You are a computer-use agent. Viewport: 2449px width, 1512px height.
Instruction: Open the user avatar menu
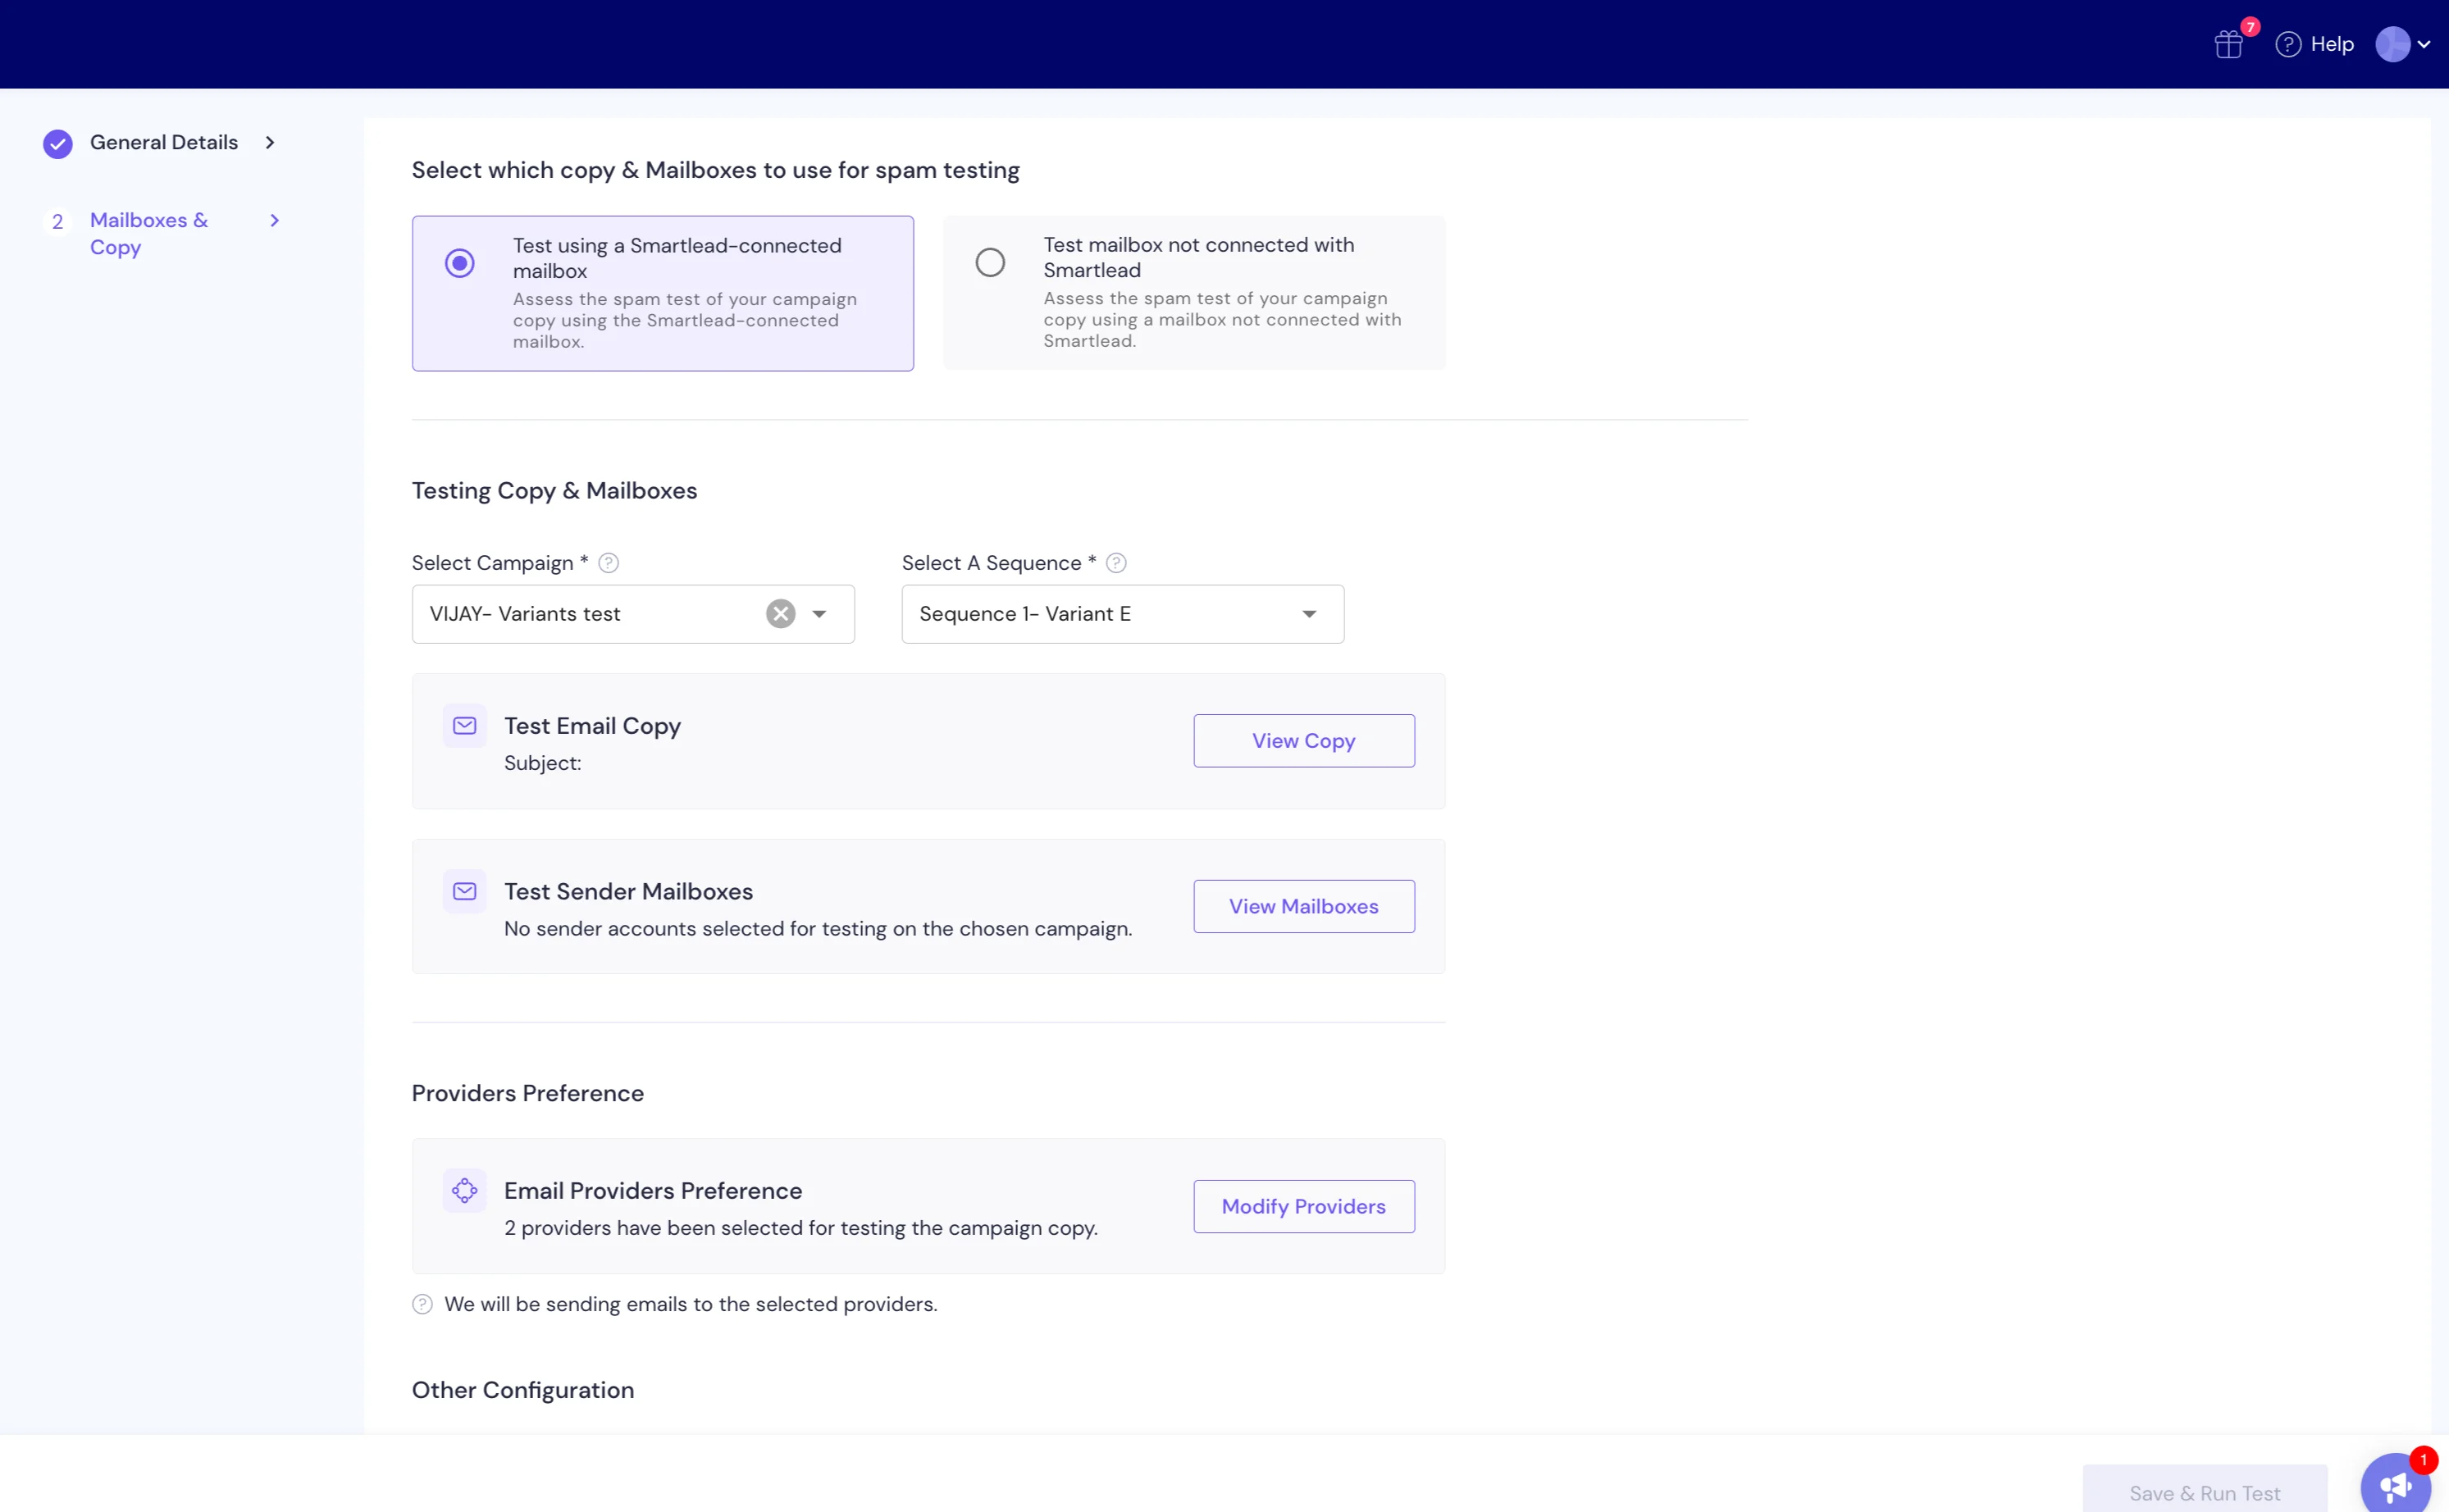pyautogui.click(x=2392, y=44)
